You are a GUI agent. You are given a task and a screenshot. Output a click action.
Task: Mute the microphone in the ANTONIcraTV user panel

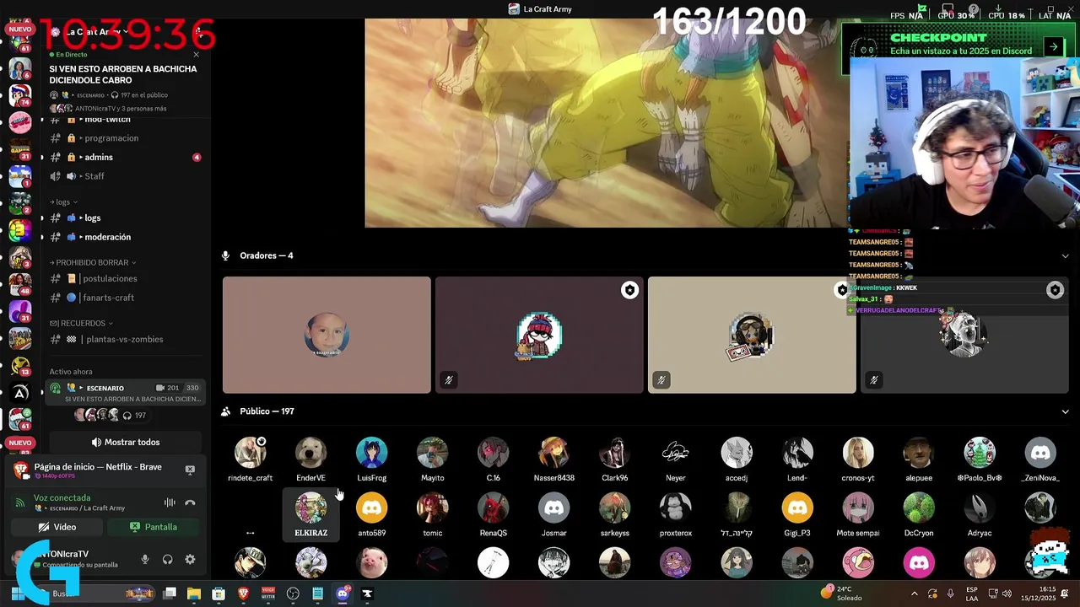point(145,559)
